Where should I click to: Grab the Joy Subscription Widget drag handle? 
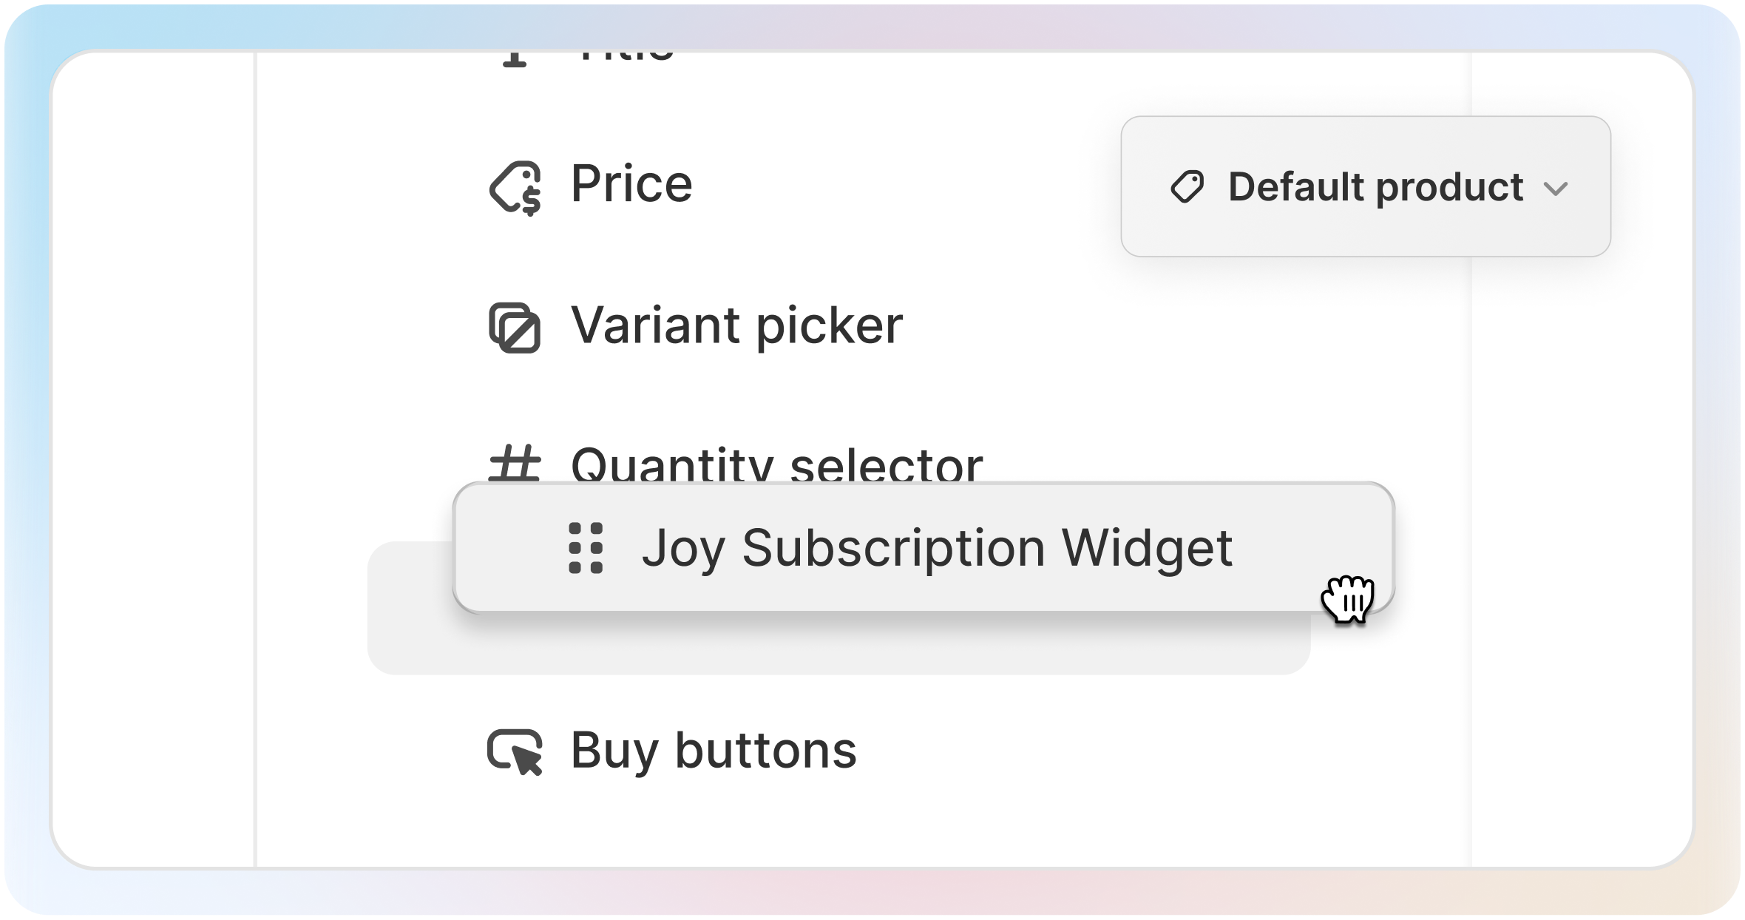(586, 548)
